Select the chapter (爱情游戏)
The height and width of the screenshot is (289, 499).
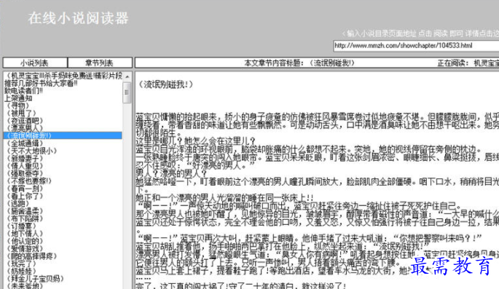click(25, 249)
